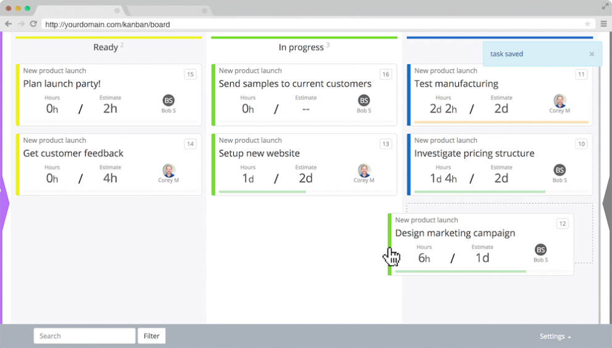Click 4h estimate on Get customer feedback

pos(110,178)
